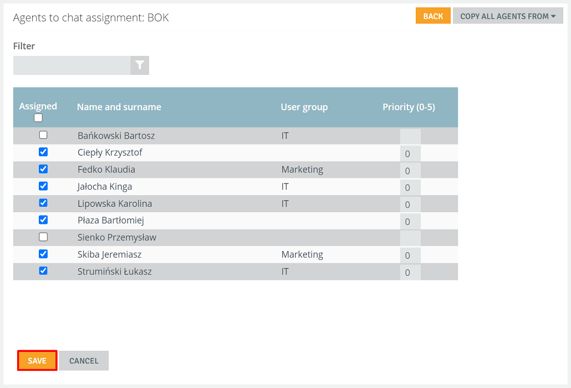This screenshot has height=388, width=571.
Task: Click the User group column header
Action: 304,107
